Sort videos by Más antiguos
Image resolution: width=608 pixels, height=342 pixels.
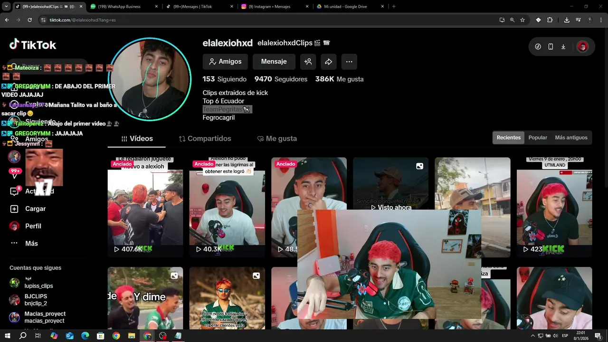571,137
